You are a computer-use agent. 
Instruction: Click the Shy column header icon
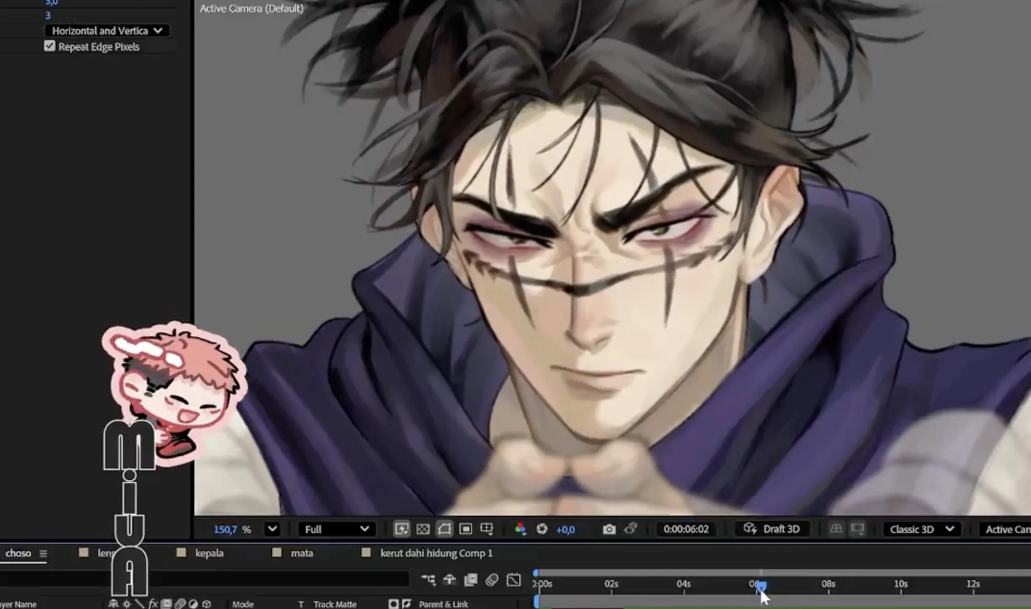113,604
